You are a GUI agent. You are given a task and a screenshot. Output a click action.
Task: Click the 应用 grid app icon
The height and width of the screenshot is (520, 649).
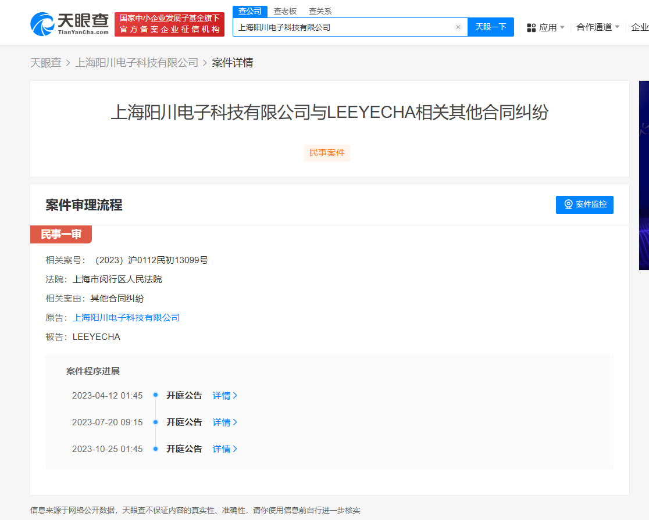click(531, 27)
